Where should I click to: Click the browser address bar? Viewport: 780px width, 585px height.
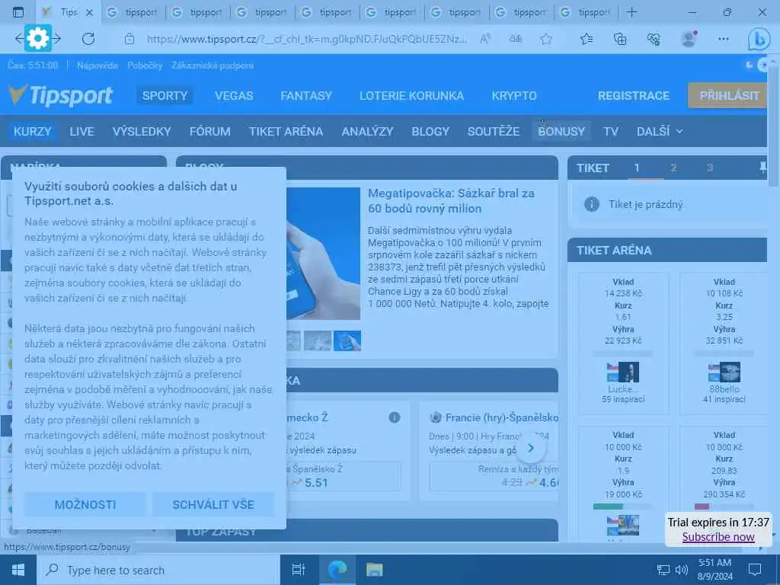[x=306, y=39]
